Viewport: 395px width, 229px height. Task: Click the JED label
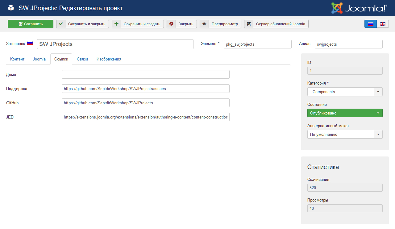tap(10, 117)
